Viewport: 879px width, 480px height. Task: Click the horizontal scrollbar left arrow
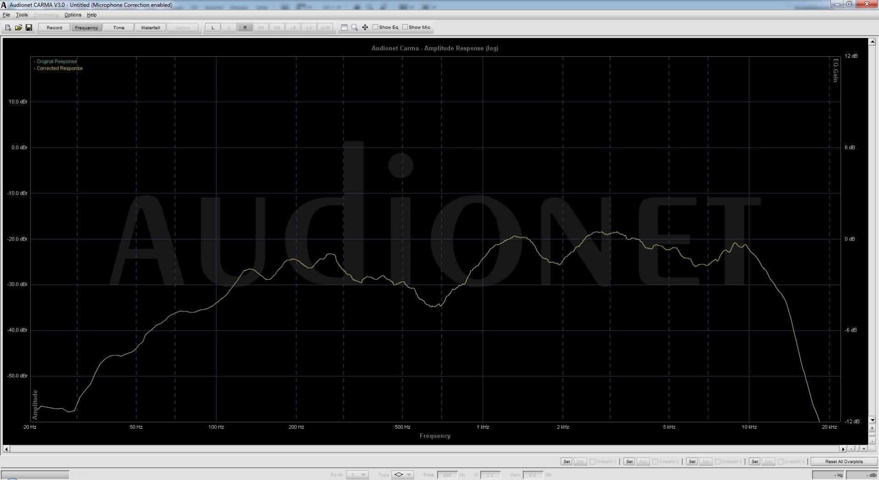(x=6, y=449)
